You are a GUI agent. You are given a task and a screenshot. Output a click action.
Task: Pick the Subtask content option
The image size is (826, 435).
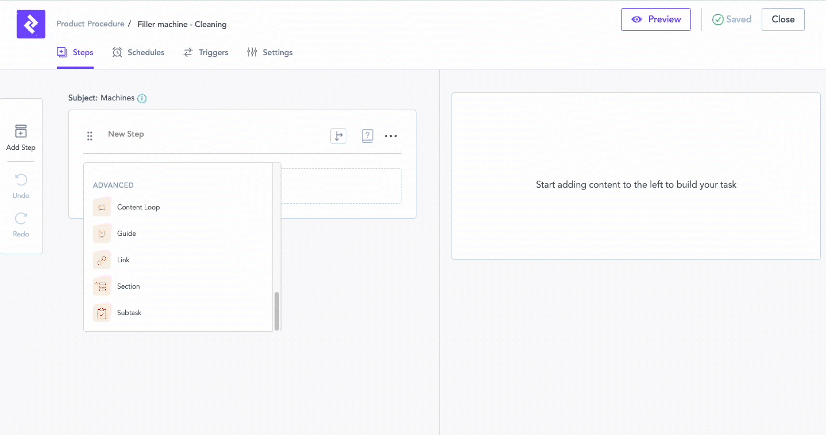129,313
